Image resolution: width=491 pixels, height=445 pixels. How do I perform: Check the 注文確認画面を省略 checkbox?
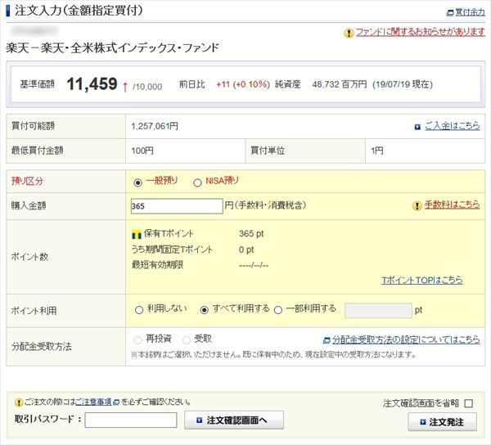coord(468,403)
